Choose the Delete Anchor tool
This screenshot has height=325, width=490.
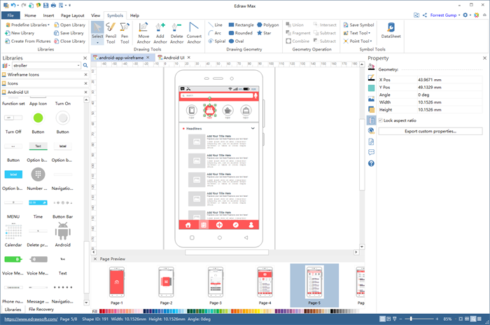click(x=177, y=32)
